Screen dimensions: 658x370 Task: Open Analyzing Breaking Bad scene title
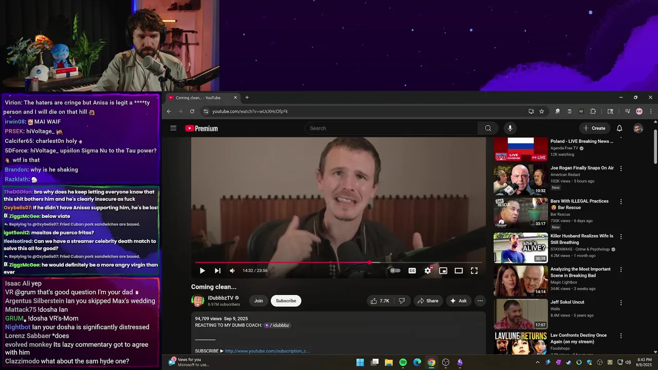point(580,272)
